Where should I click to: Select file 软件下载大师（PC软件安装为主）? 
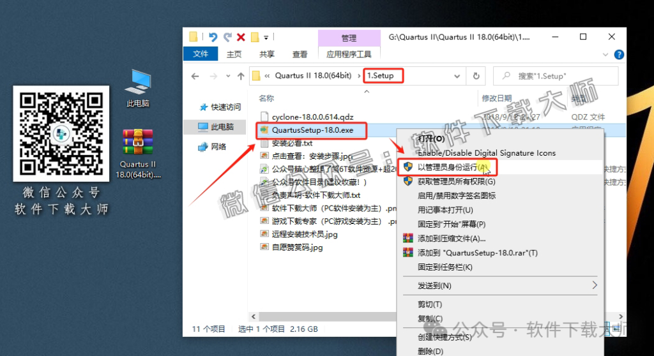(333, 208)
